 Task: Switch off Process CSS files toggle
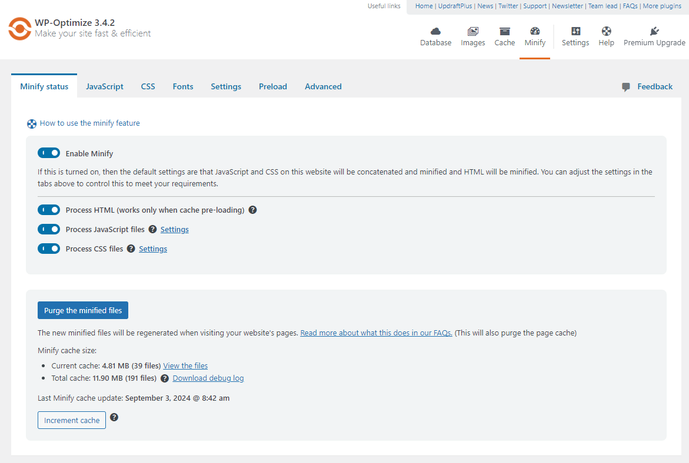pyautogui.click(x=49, y=249)
